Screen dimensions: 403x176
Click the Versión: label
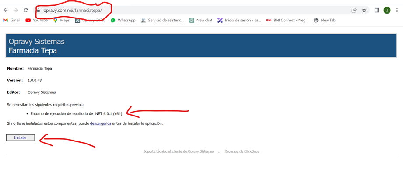[x=15, y=81]
